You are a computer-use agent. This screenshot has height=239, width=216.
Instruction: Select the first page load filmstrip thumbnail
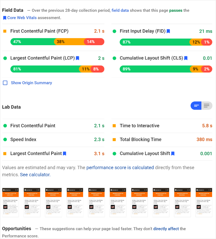click(x=11, y=202)
